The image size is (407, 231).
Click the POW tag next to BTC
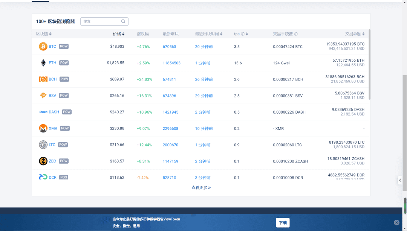tap(64, 46)
